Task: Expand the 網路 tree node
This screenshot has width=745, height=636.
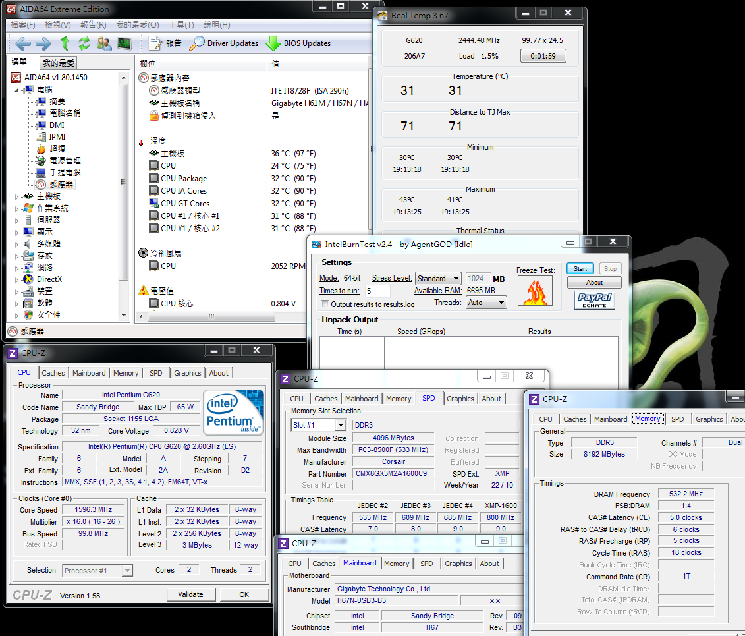Action: tap(16, 268)
